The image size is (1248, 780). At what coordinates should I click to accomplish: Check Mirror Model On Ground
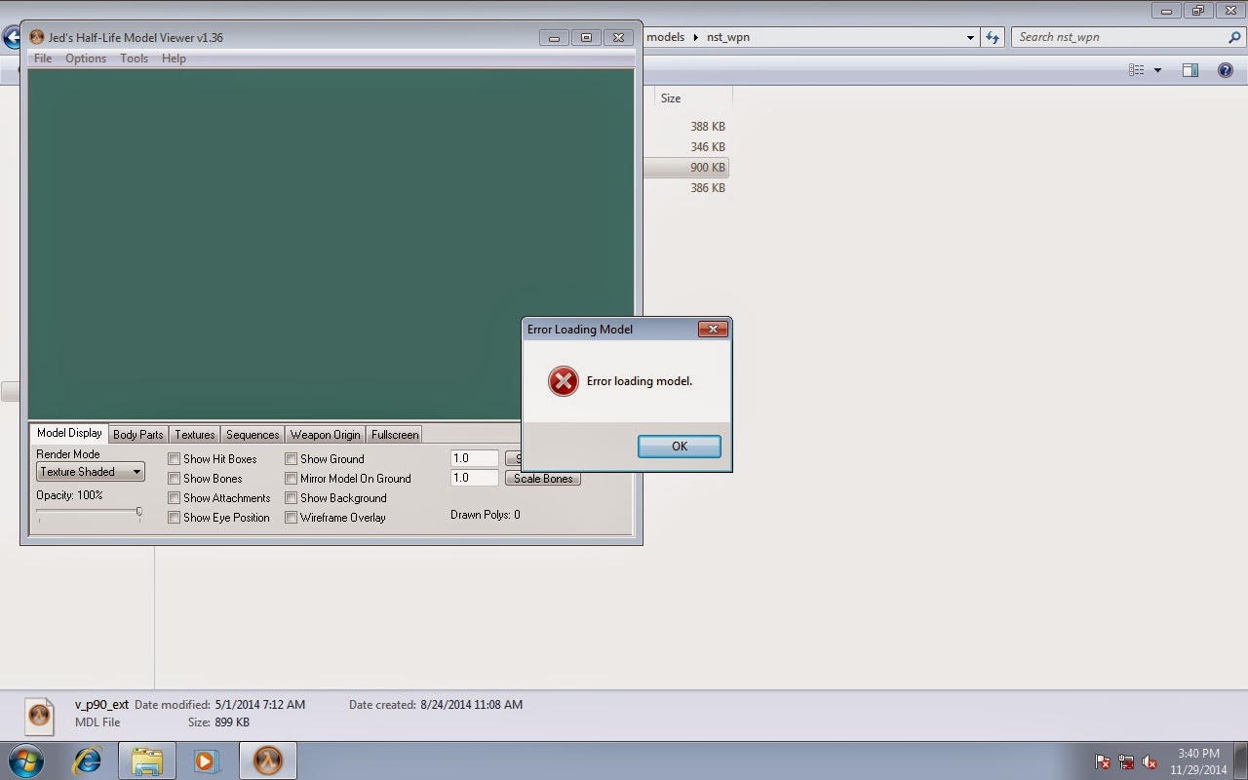tap(292, 479)
